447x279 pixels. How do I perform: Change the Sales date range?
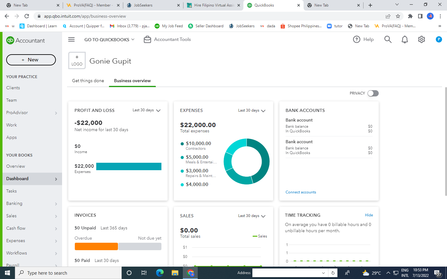click(252, 216)
